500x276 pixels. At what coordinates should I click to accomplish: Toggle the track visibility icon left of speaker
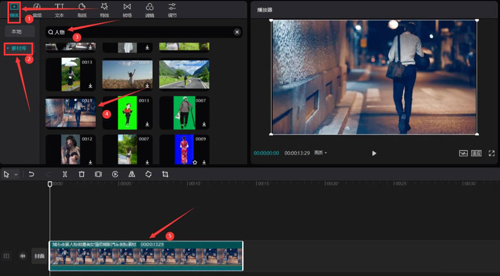tap(6, 256)
